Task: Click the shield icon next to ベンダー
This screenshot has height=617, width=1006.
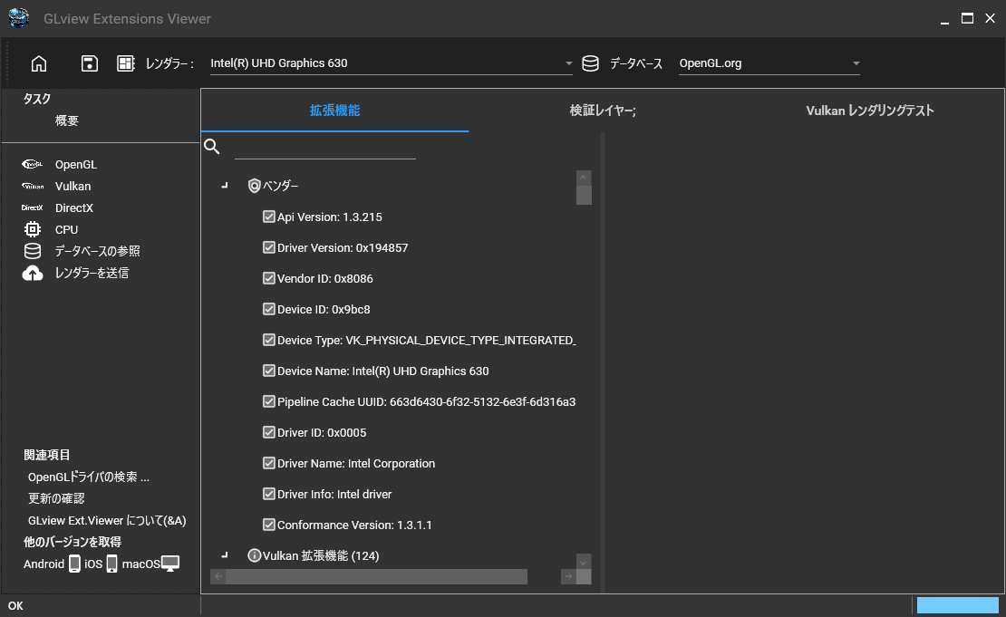Action: coord(254,186)
